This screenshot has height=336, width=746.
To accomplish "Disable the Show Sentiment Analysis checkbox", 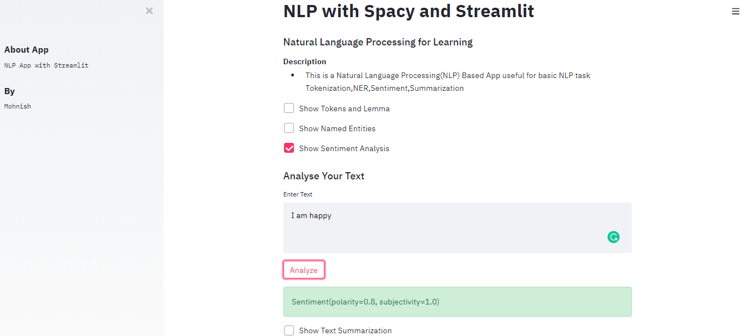I will coord(288,148).
